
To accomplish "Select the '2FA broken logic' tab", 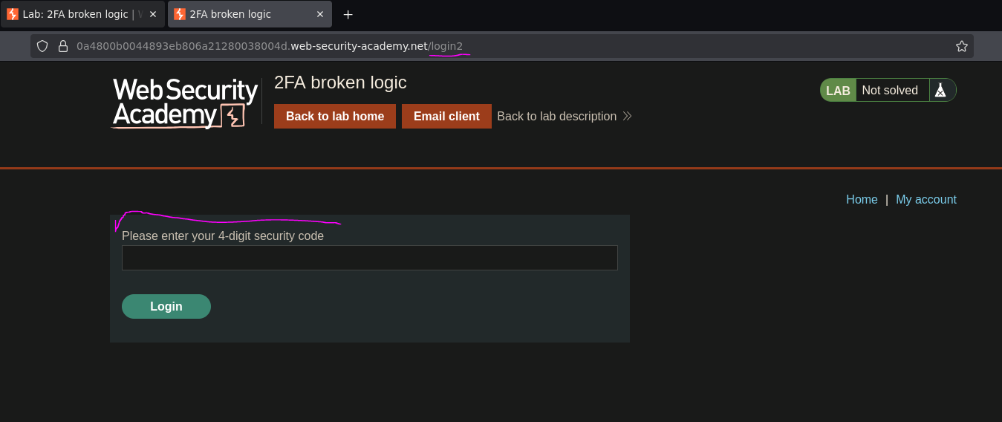I will (250, 14).
